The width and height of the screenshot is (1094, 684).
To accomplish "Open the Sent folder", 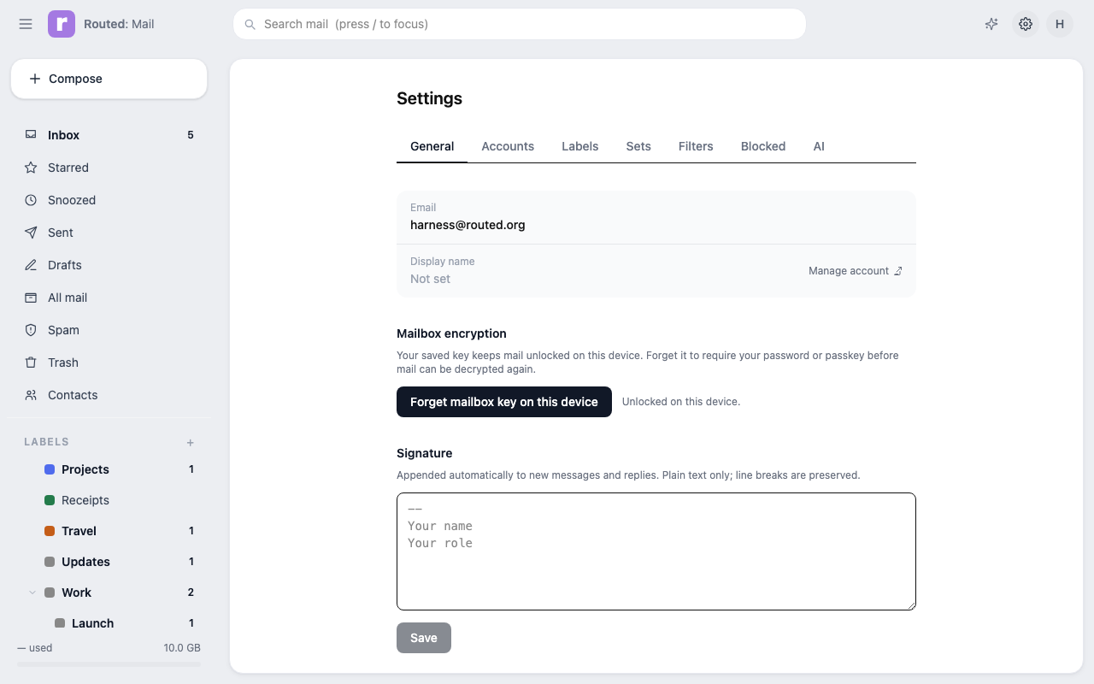I will (109, 233).
